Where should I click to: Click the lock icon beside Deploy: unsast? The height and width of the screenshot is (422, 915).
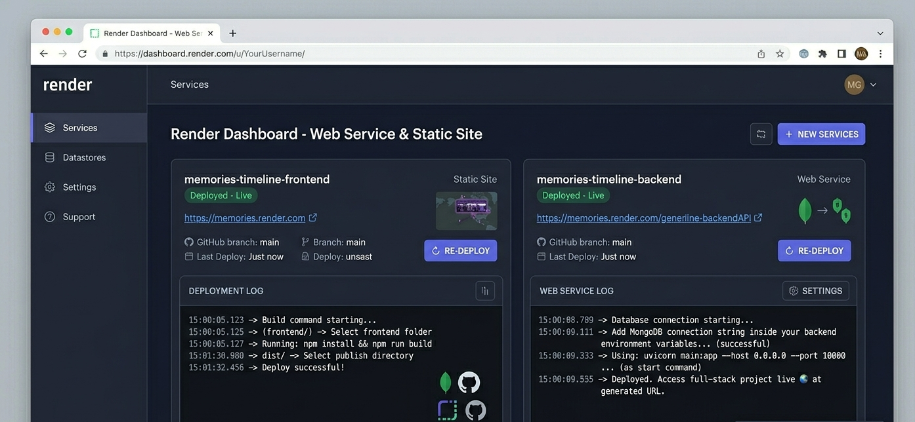305,256
